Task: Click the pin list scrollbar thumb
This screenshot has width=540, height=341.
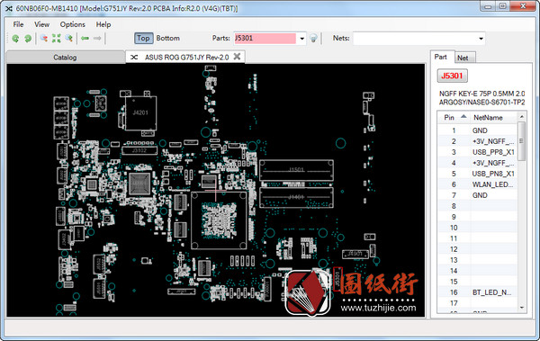Action: pyautogui.click(x=522, y=140)
